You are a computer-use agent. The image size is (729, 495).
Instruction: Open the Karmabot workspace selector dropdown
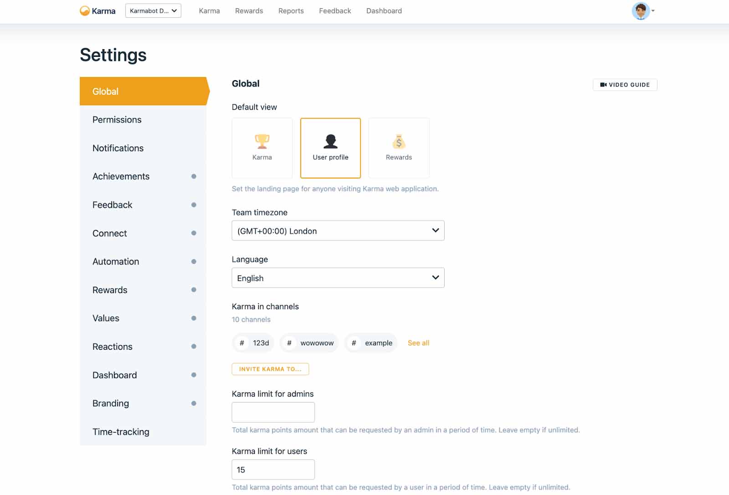pos(153,10)
